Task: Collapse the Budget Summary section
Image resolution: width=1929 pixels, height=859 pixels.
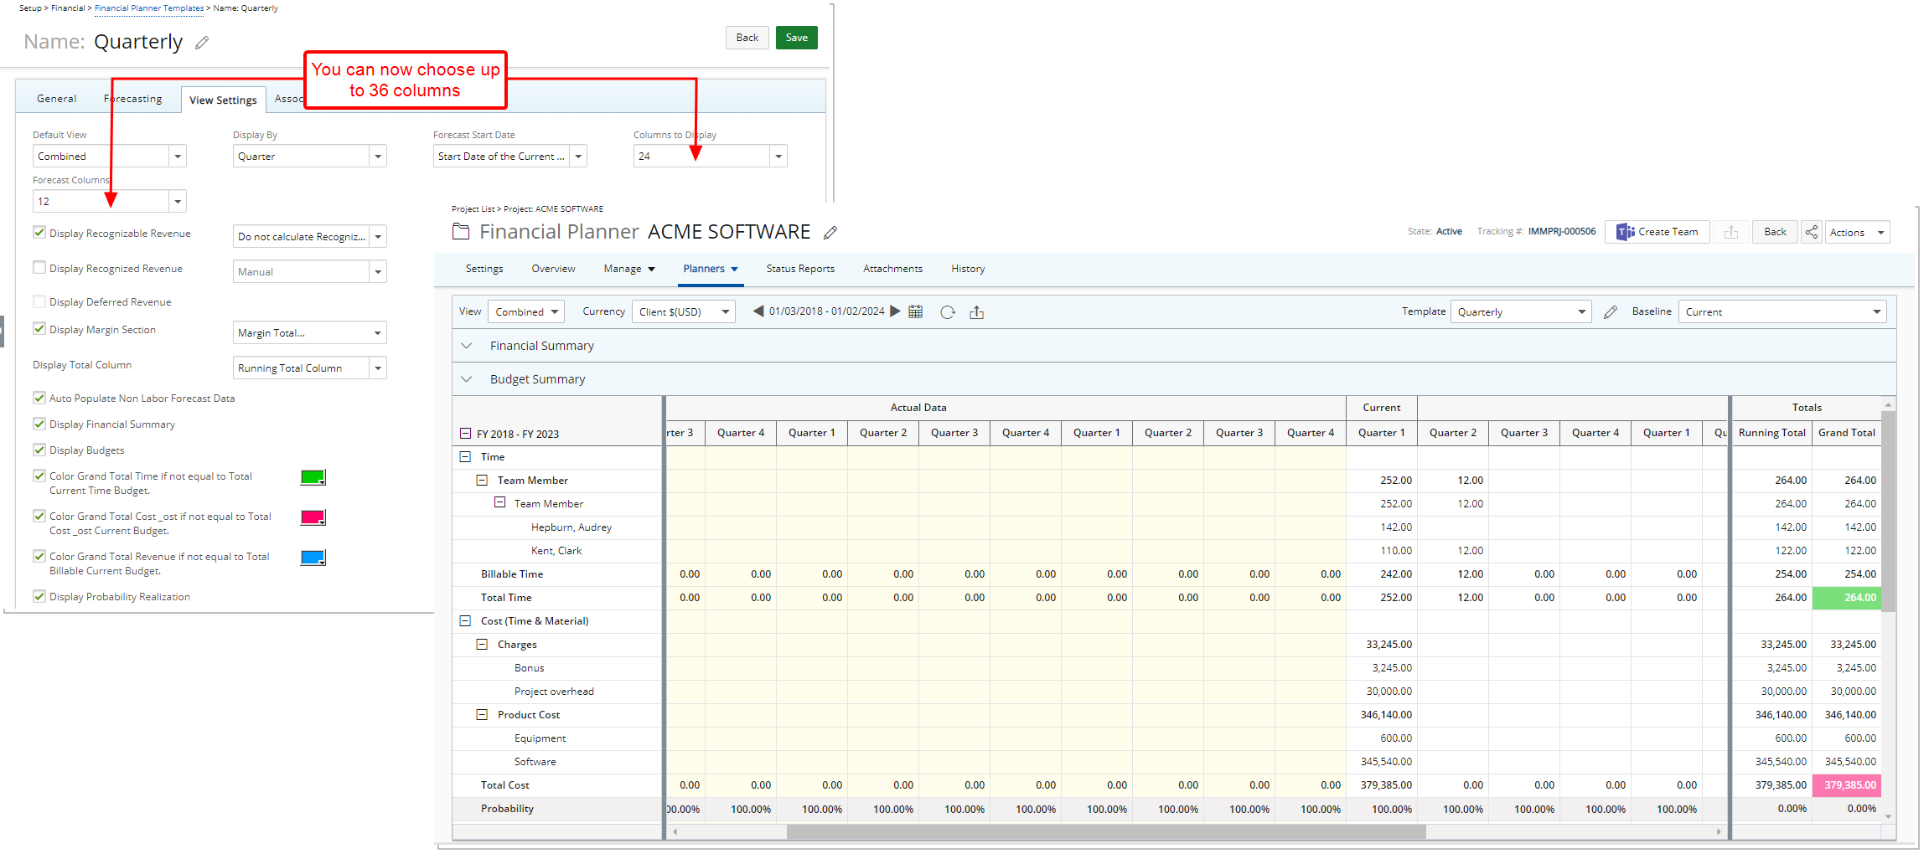Action: tap(467, 379)
